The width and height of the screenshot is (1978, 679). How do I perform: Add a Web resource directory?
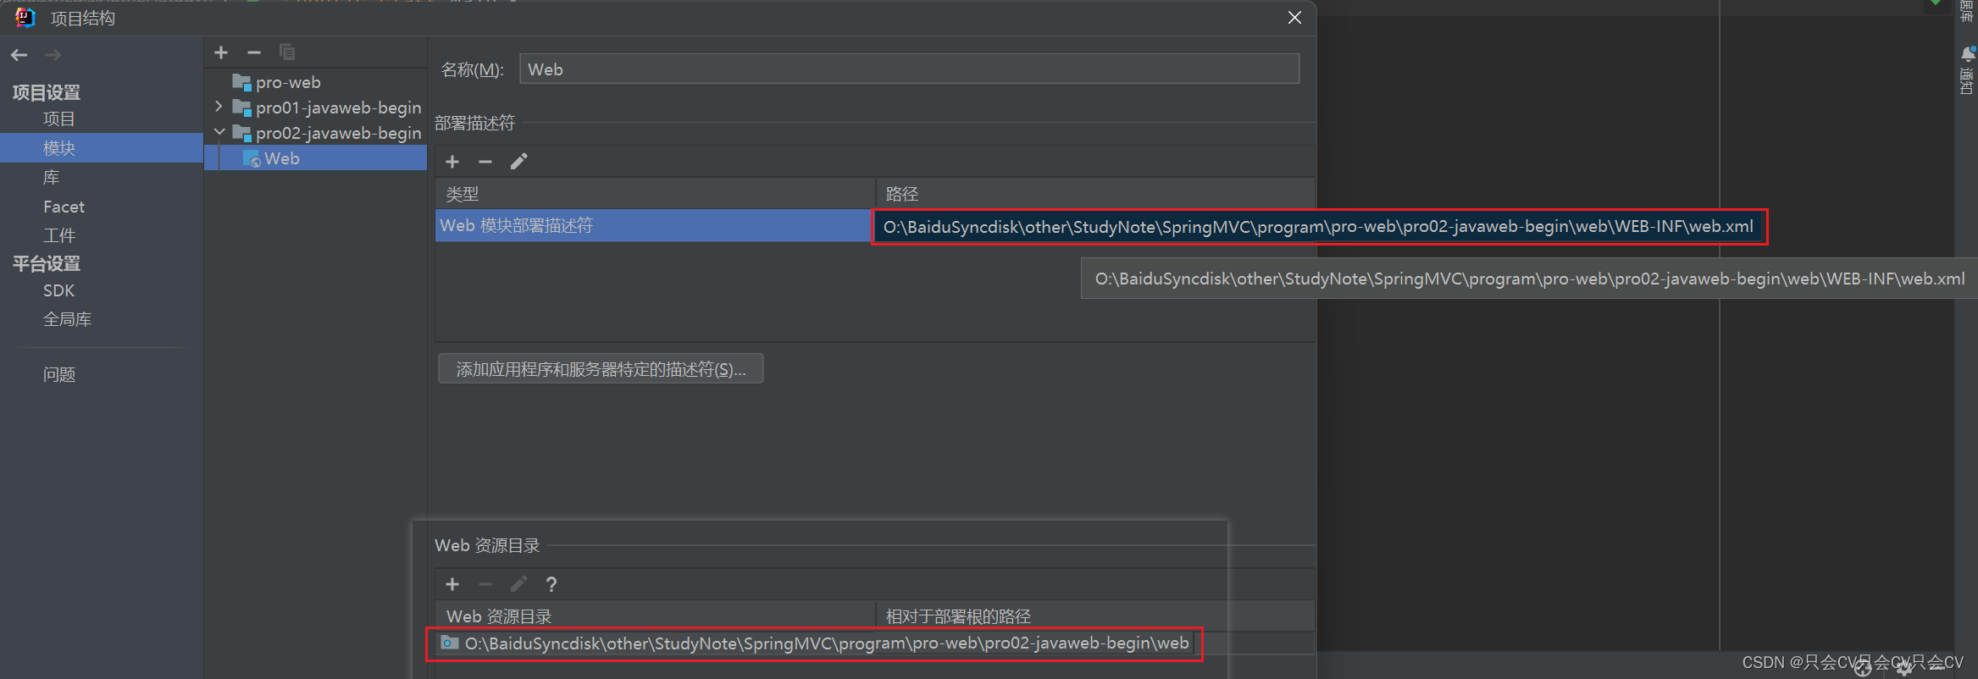pos(452,584)
